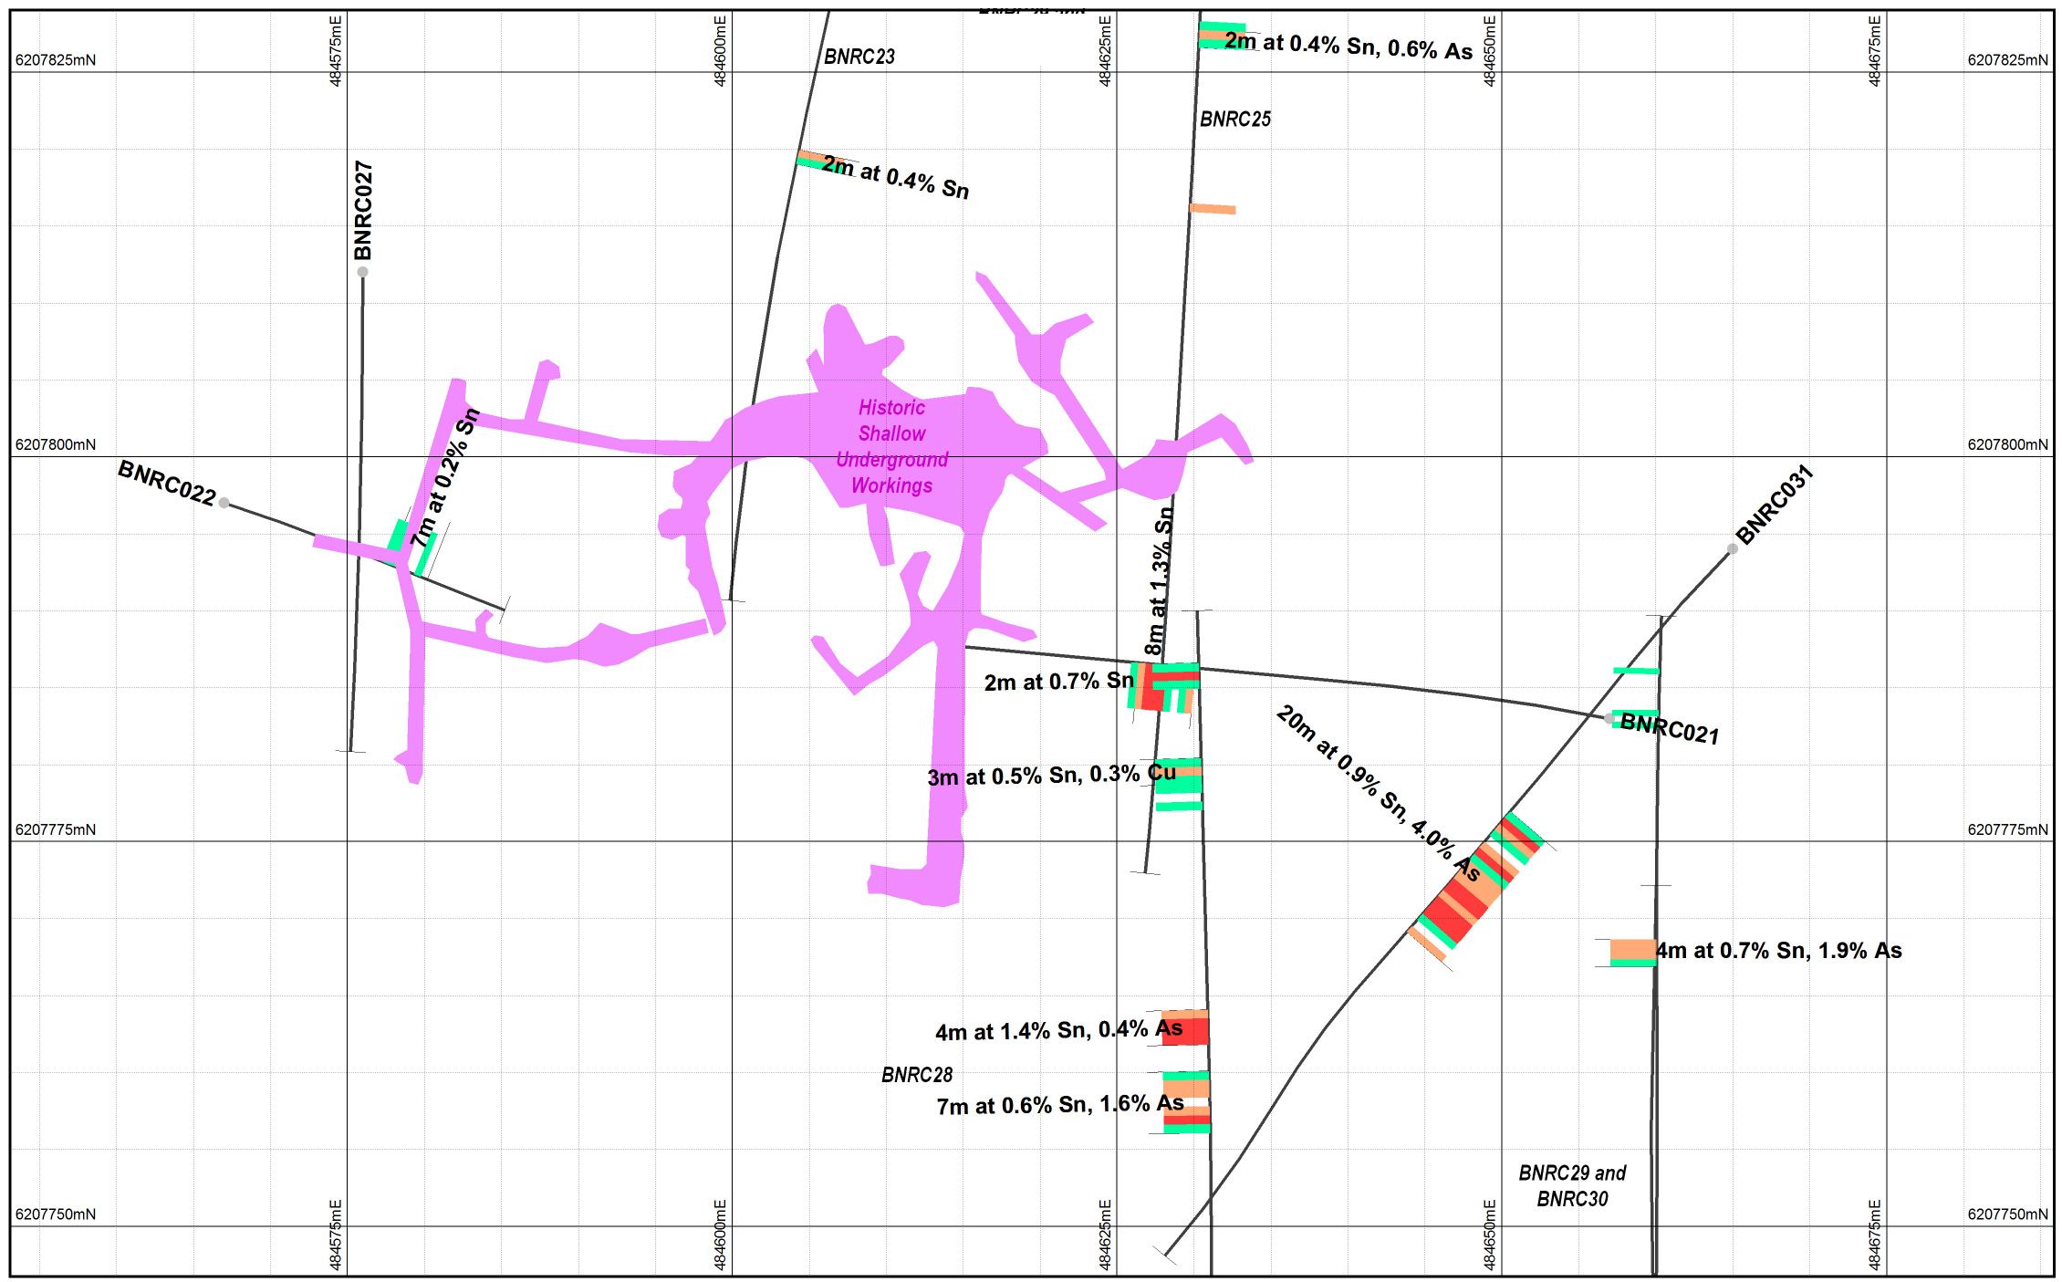Click Historic Shallow Underground Workings text
Viewport: 2062px width, 1282px height.
[x=891, y=446]
